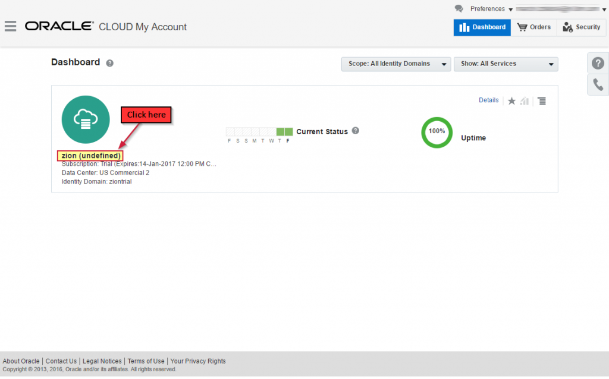The width and height of the screenshot is (609, 379).
Task: Star the zion service as a favorite
Action: pyautogui.click(x=511, y=100)
